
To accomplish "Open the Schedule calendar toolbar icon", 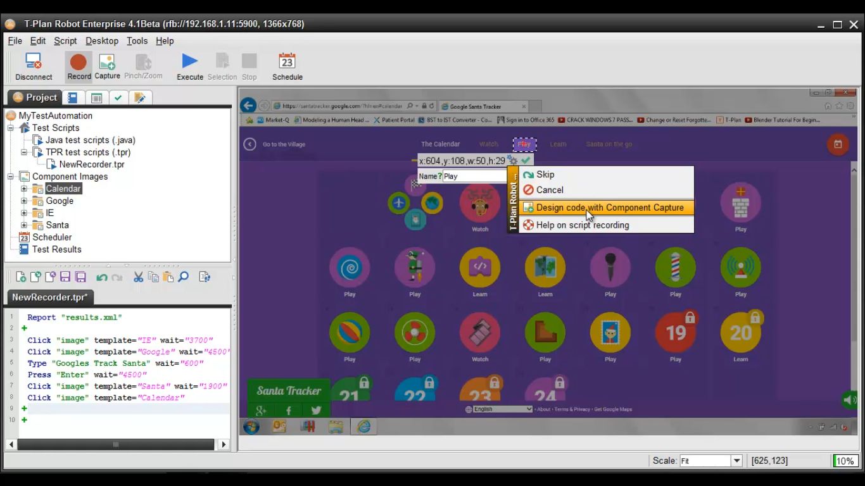I will pos(287,67).
